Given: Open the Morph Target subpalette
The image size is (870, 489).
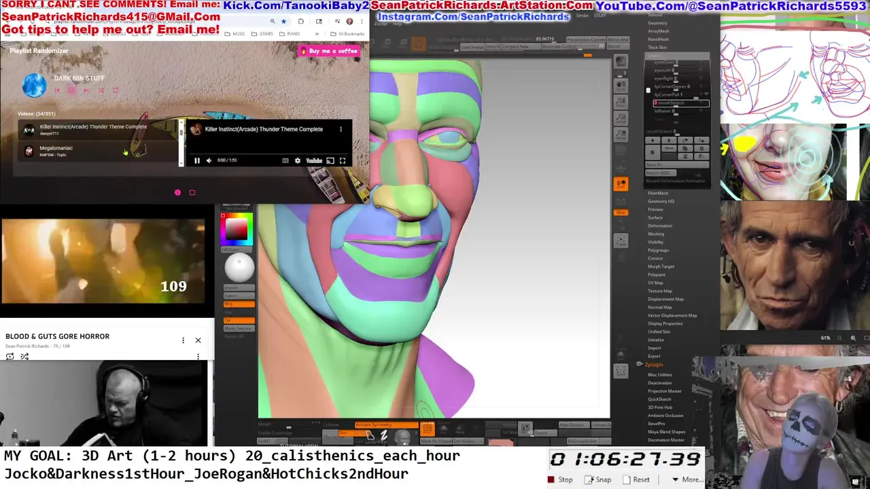Looking at the screenshot, I should click(661, 267).
